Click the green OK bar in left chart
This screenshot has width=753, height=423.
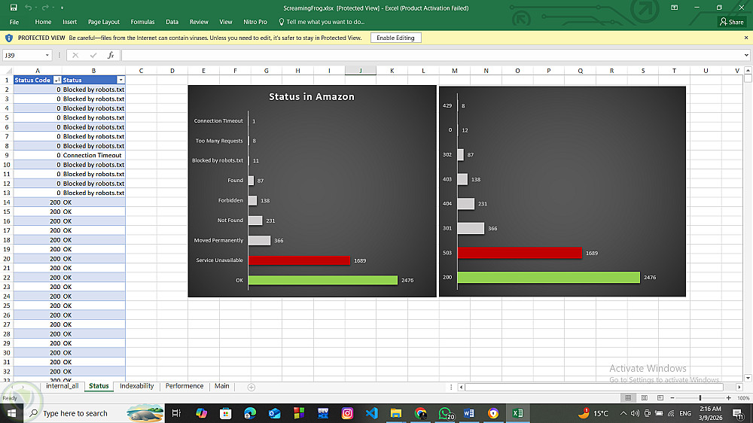[x=323, y=280]
